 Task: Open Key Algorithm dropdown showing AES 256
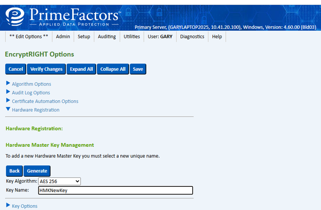(59, 181)
